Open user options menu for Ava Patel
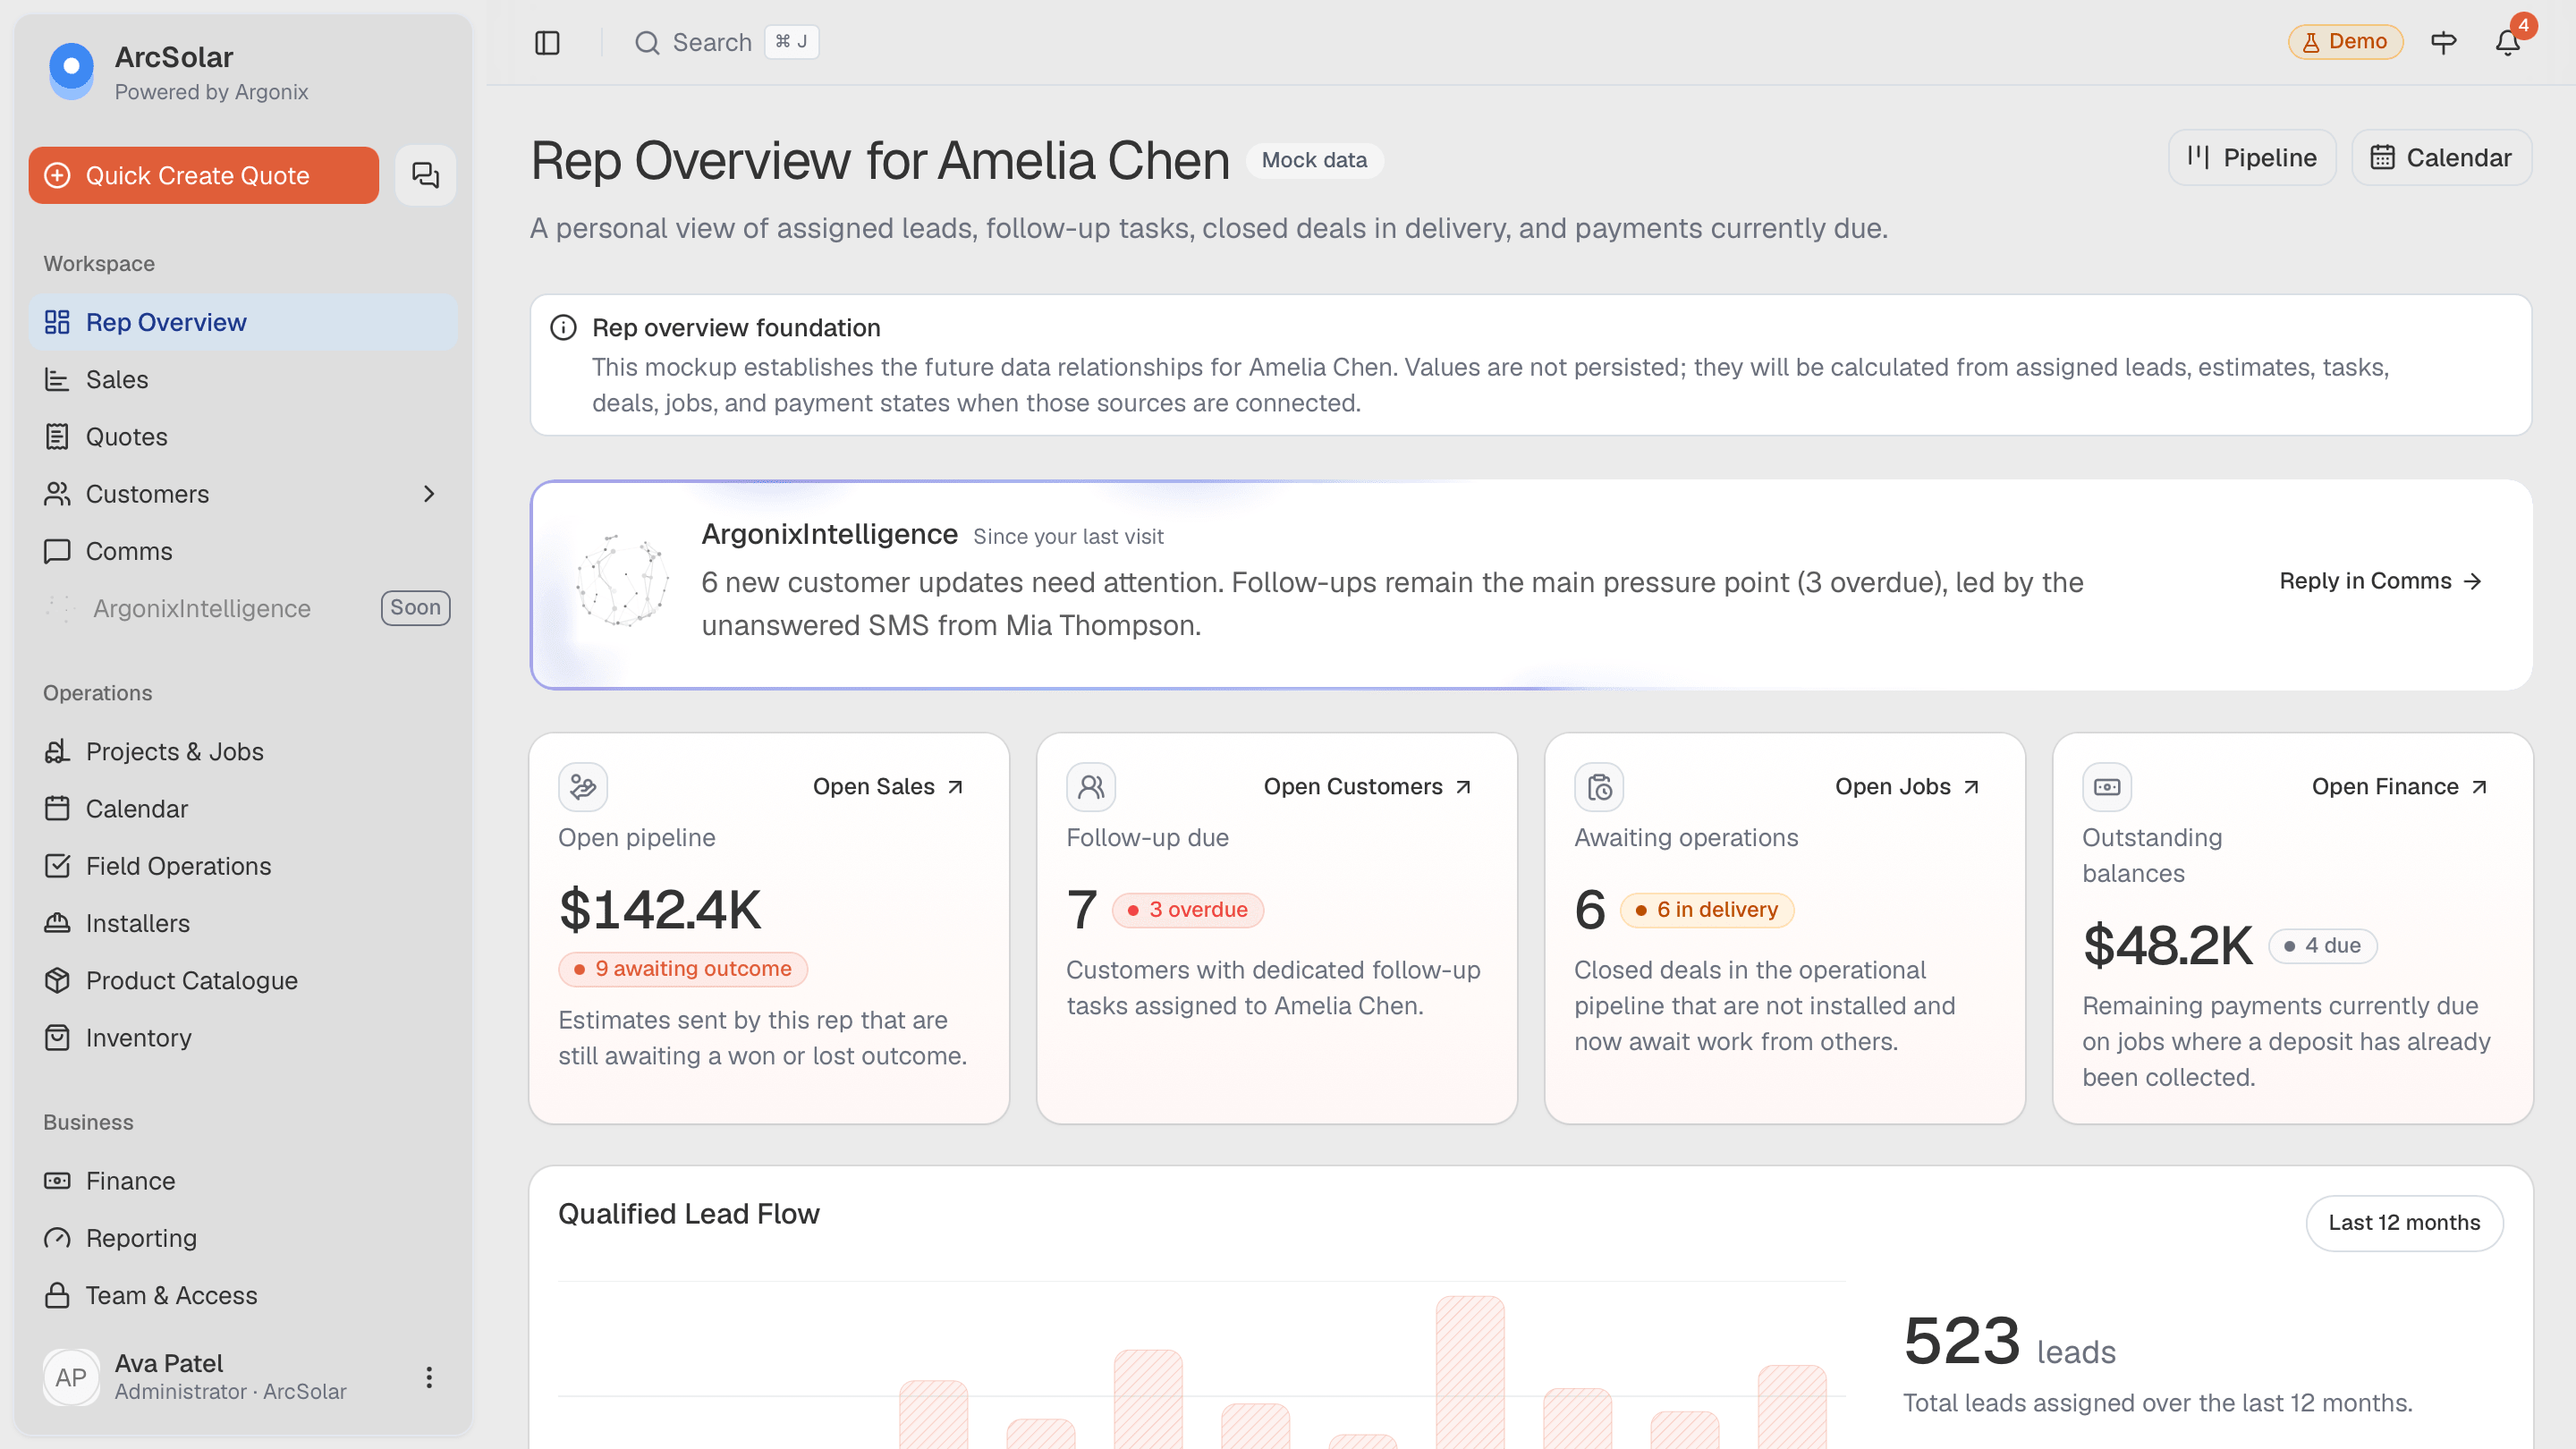 coord(428,1377)
